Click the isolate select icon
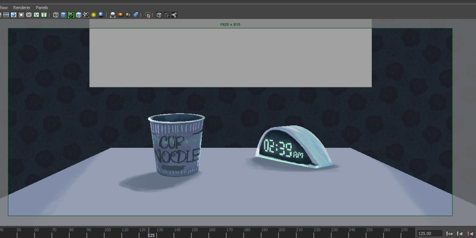The width and height of the screenshot is (476, 238). [148, 15]
